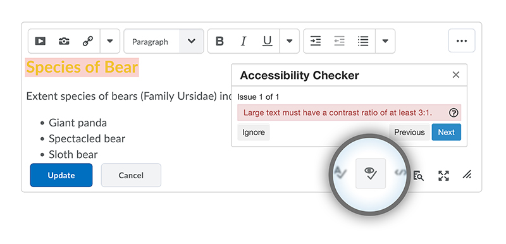
Task: Click the 'Extent species of bears' paragraph
Action: pos(129,96)
